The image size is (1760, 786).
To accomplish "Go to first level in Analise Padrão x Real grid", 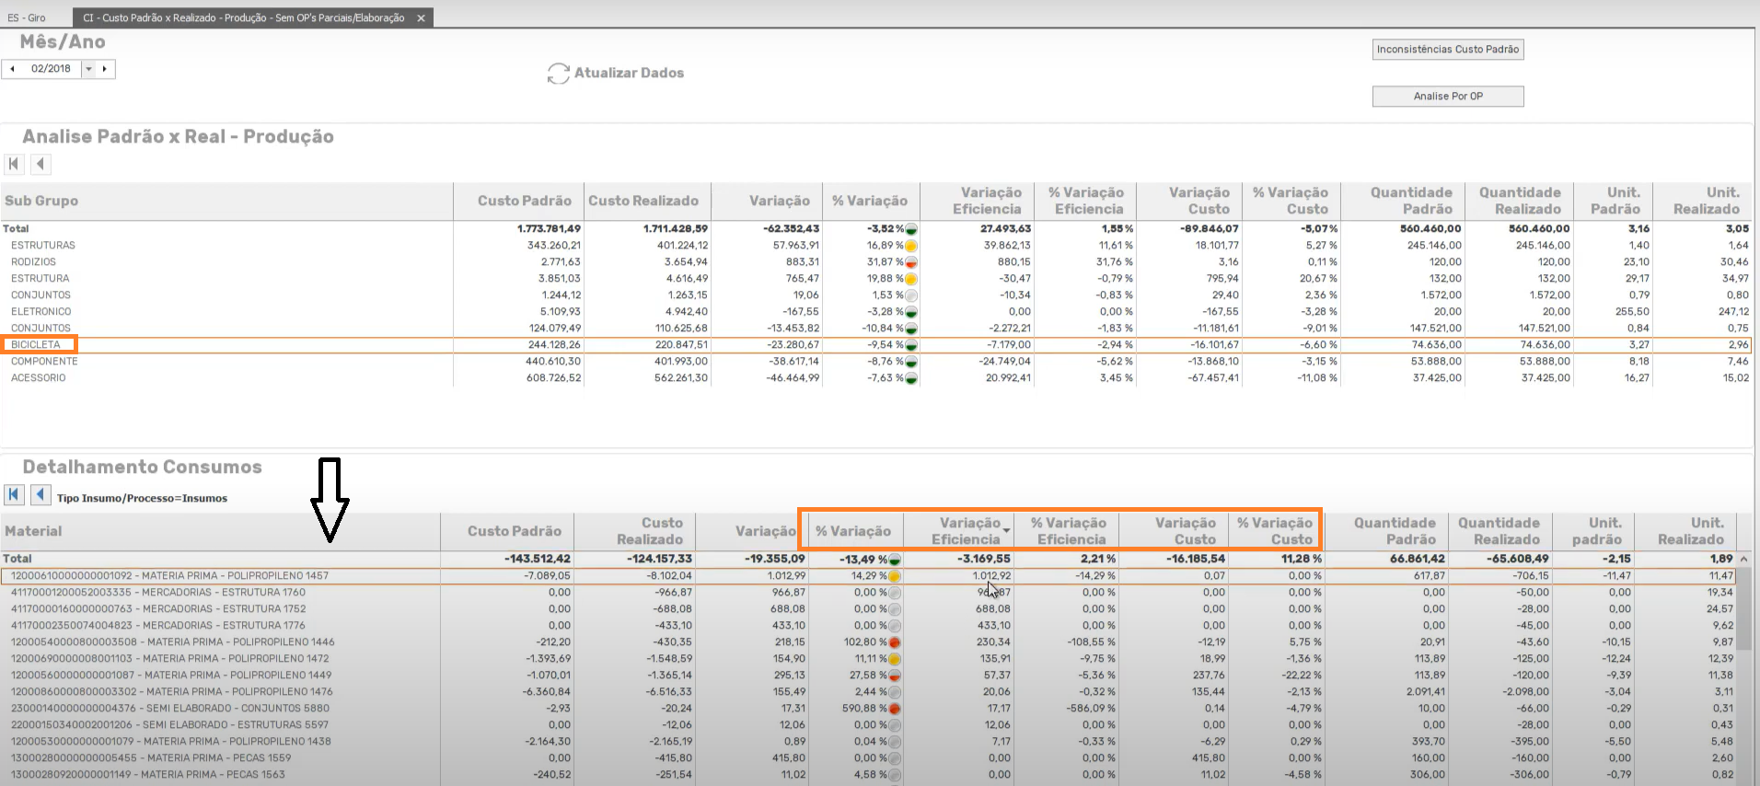I will pyautogui.click(x=14, y=164).
